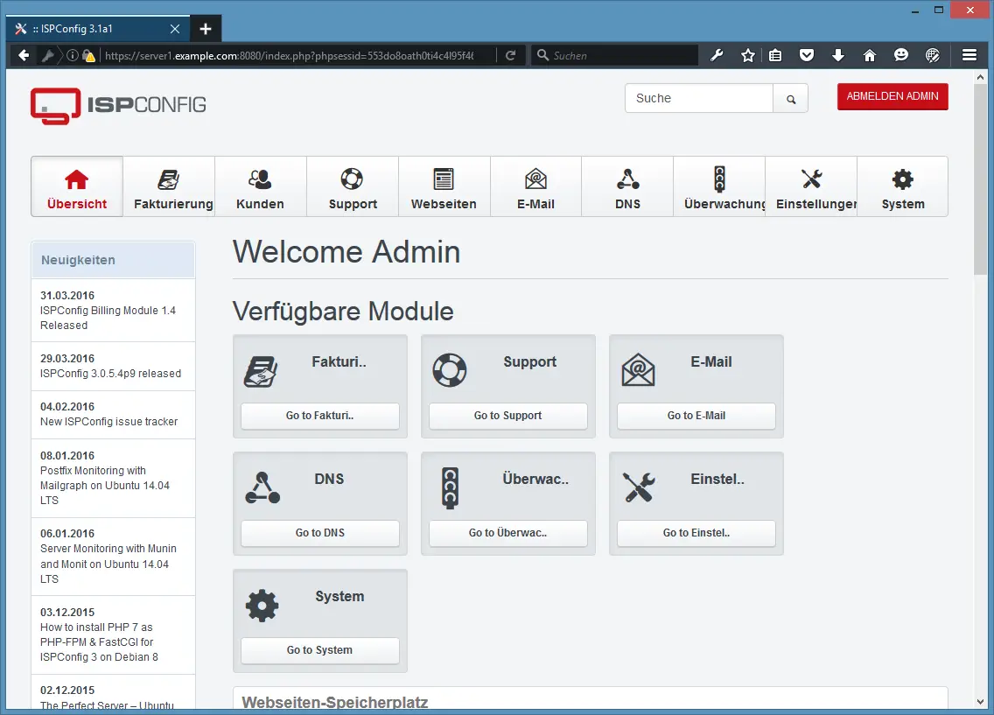
Task: Open a new browser tab
Action: click(206, 29)
